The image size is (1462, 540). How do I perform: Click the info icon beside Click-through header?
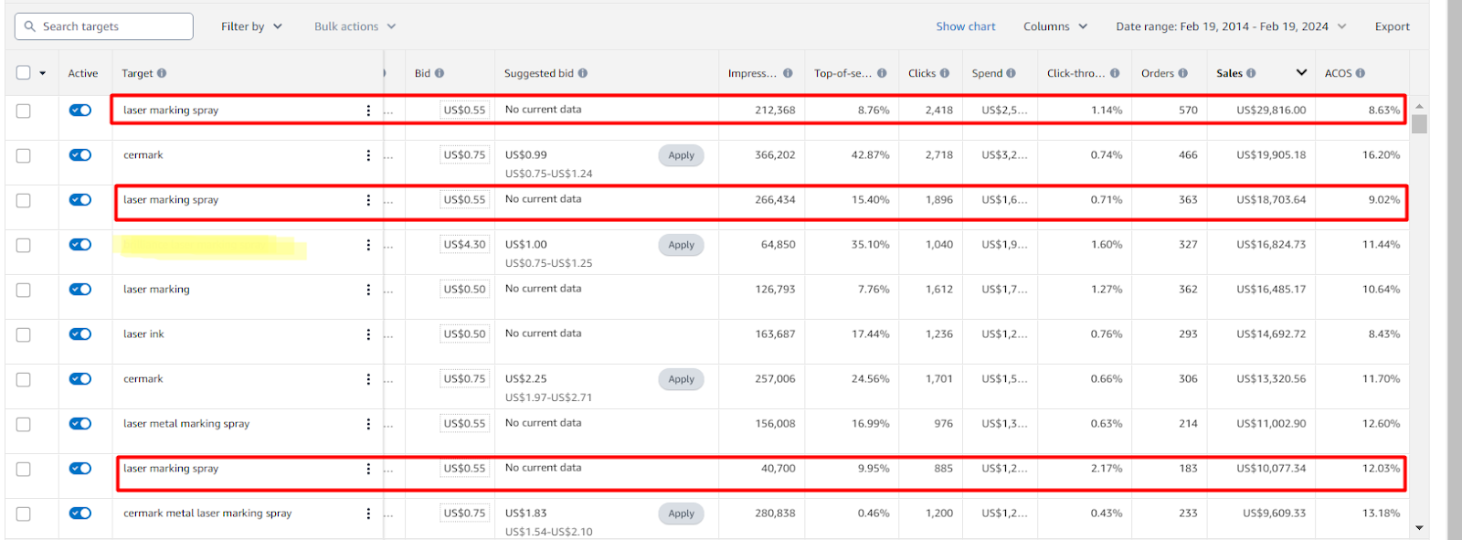pos(1115,73)
